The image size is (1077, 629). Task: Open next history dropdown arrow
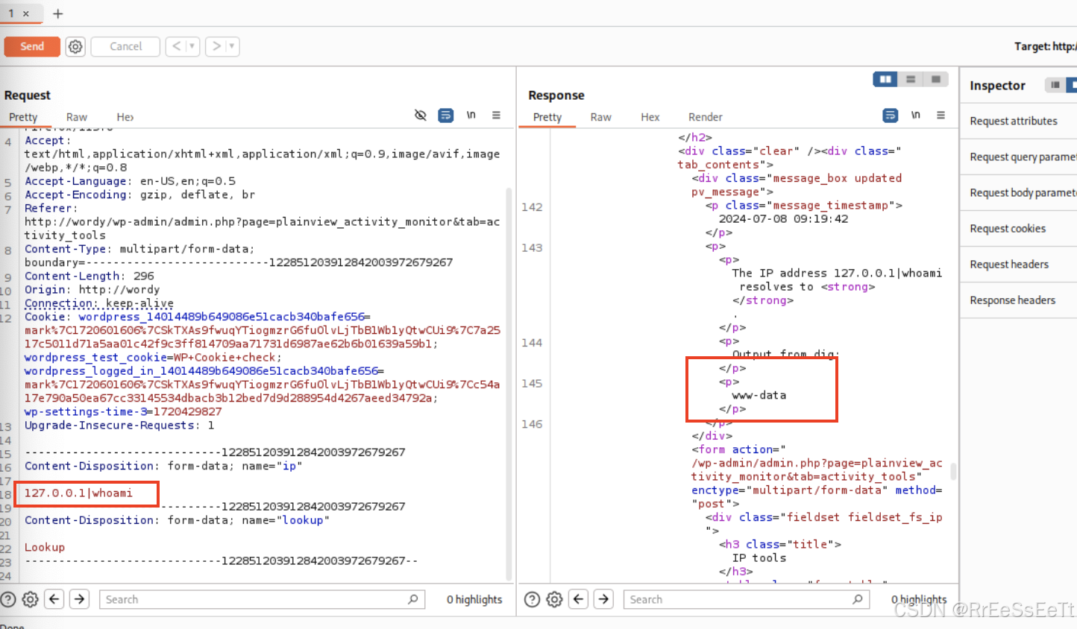tap(233, 46)
